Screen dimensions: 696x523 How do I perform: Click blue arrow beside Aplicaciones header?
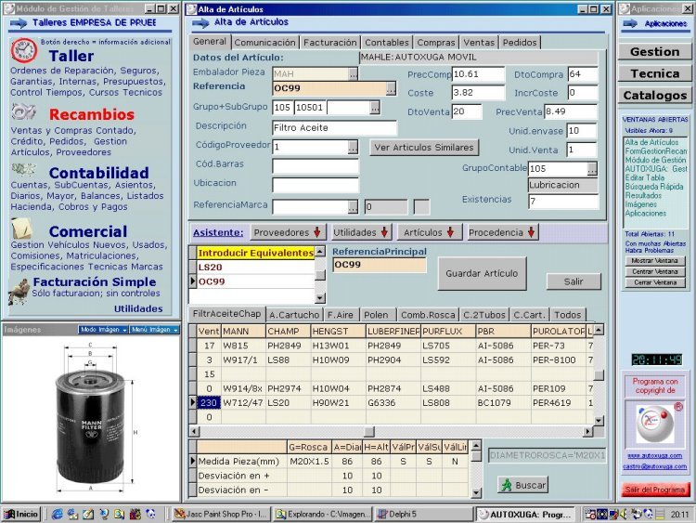(x=630, y=23)
